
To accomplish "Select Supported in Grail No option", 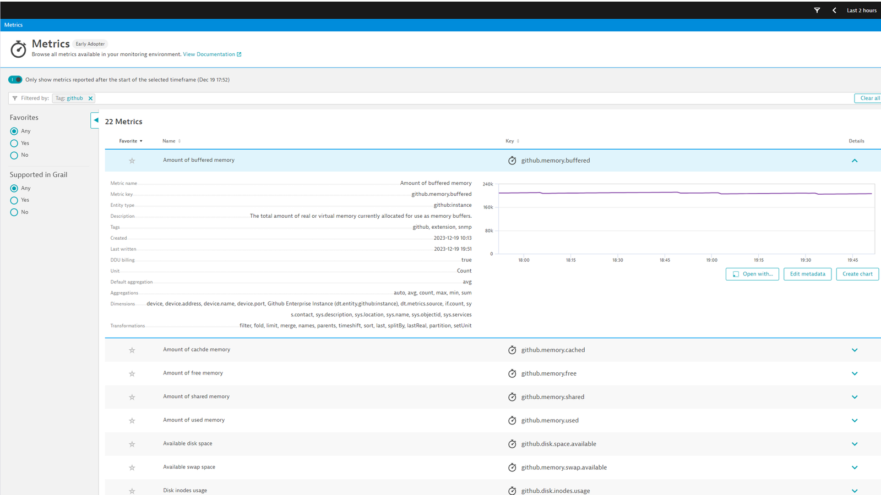I will click(x=14, y=212).
